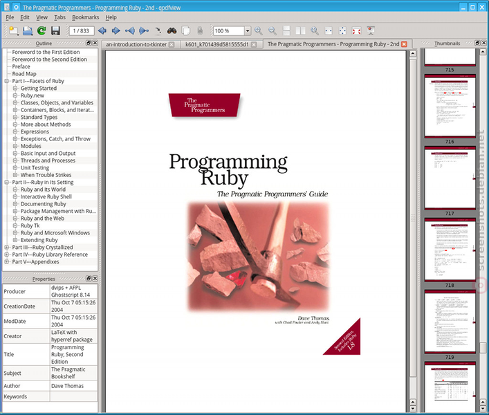This screenshot has height=415, width=489.
Task: Close the k601_k701439d5815555d1 tab
Action: point(254,44)
